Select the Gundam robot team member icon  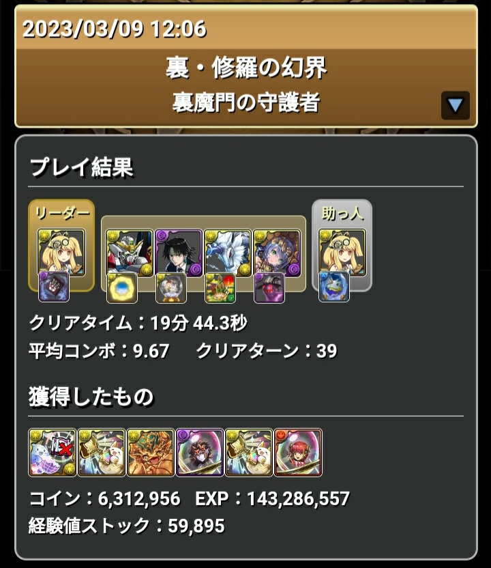tap(130, 253)
